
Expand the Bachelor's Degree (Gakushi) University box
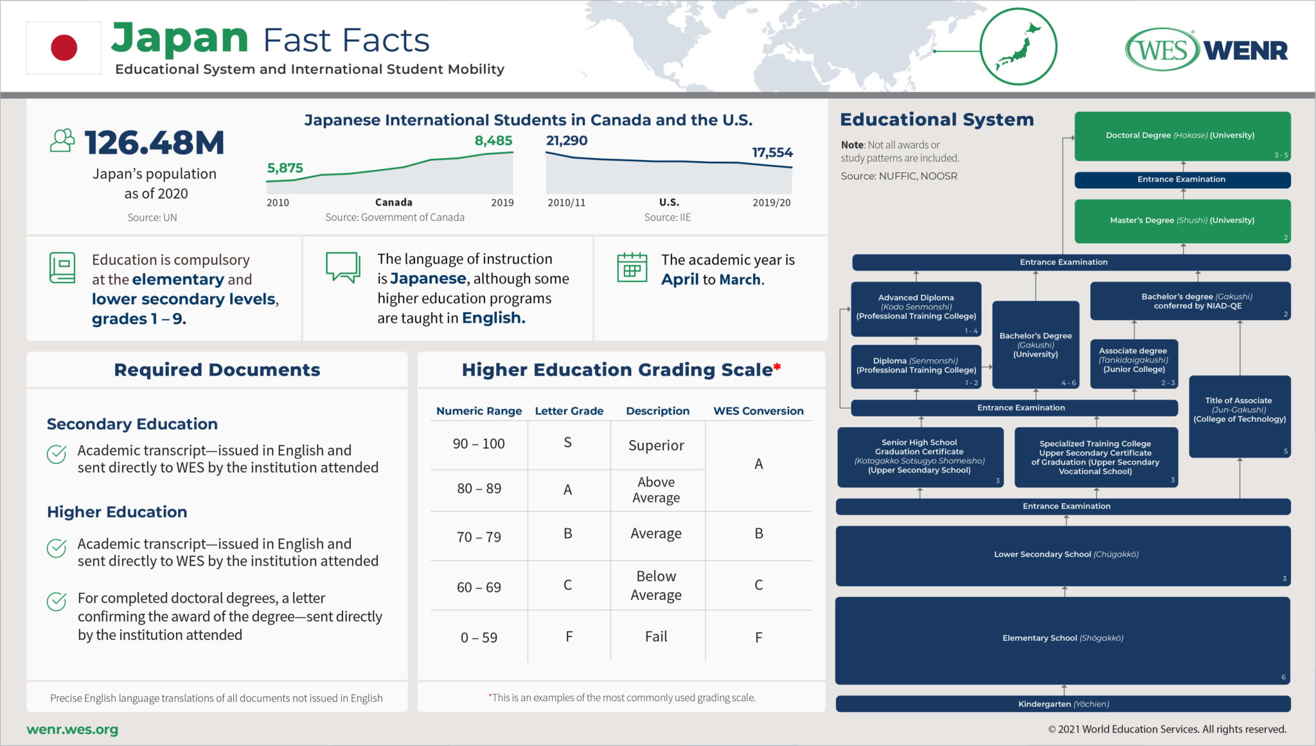tap(1035, 344)
